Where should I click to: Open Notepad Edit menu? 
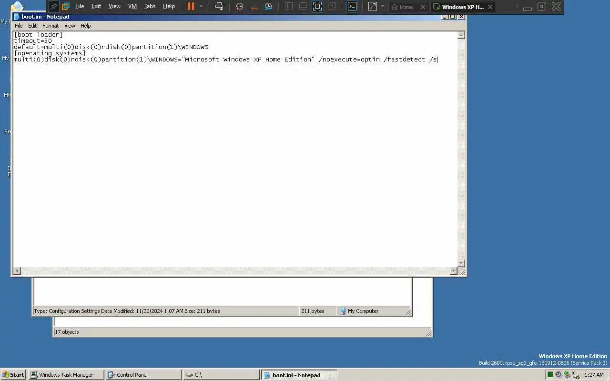coord(32,26)
